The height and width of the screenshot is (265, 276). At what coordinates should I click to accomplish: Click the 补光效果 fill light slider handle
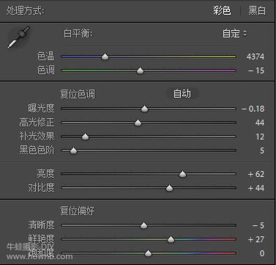pyautogui.click(x=85, y=137)
